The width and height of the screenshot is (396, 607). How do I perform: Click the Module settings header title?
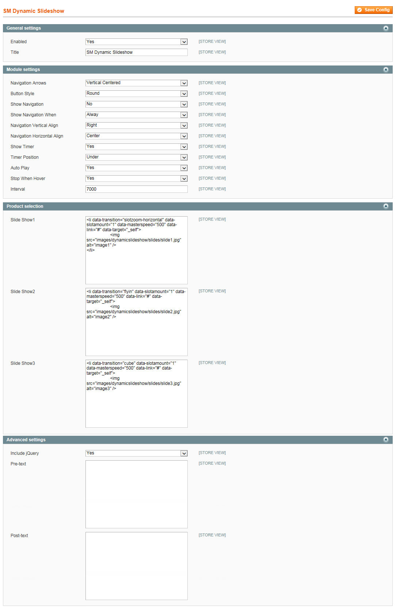[x=23, y=70]
